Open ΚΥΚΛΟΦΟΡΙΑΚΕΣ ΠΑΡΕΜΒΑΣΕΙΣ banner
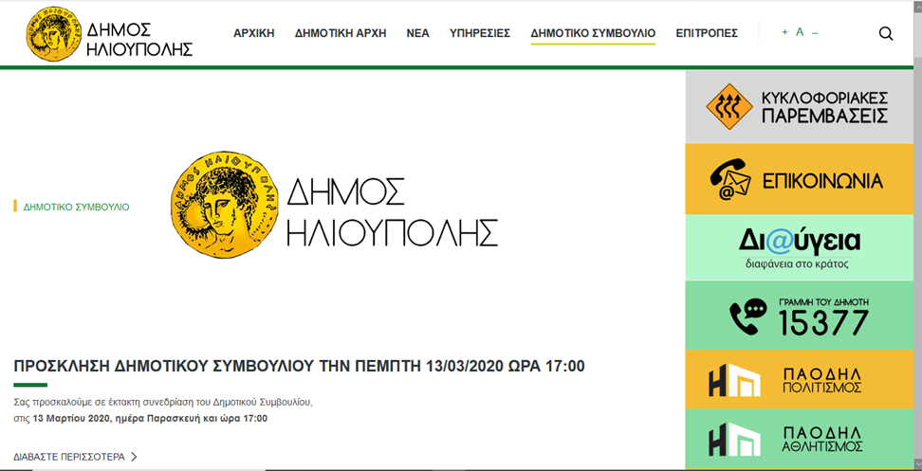 pyautogui.click(x=799, y=107)
